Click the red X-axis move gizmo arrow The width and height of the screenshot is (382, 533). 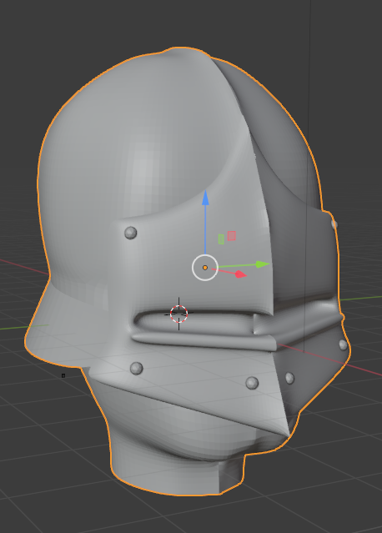pyautogui.click(x=240, y=274)
